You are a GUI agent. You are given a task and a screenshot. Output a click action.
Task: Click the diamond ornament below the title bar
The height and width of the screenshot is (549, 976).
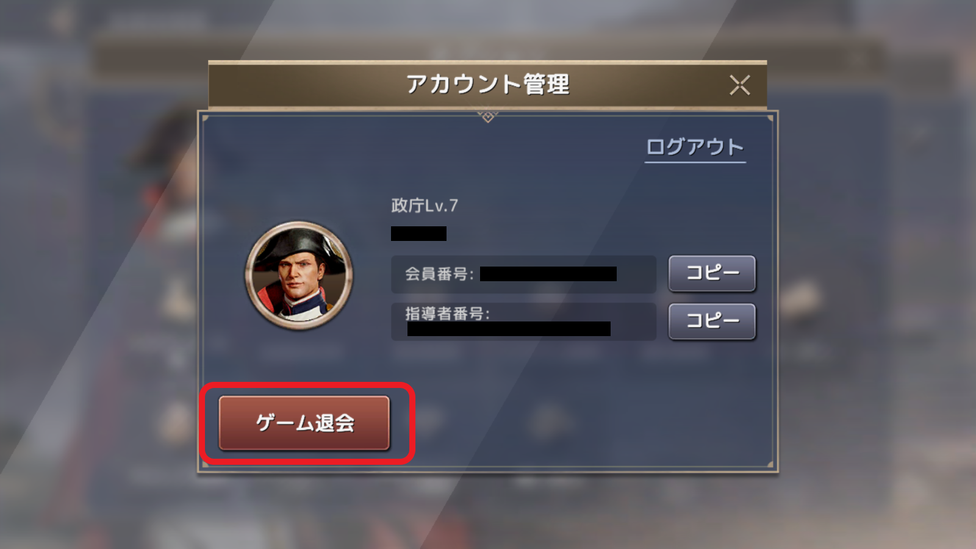point(487,116)
